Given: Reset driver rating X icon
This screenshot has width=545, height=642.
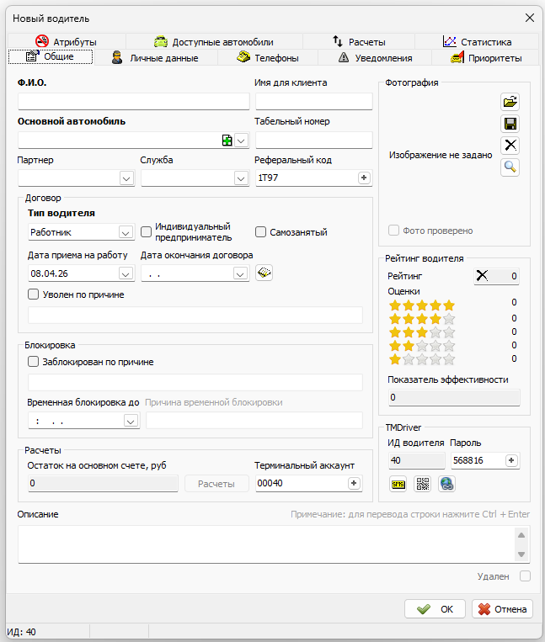Looking at the screenshot, I should tap(482, 275).
